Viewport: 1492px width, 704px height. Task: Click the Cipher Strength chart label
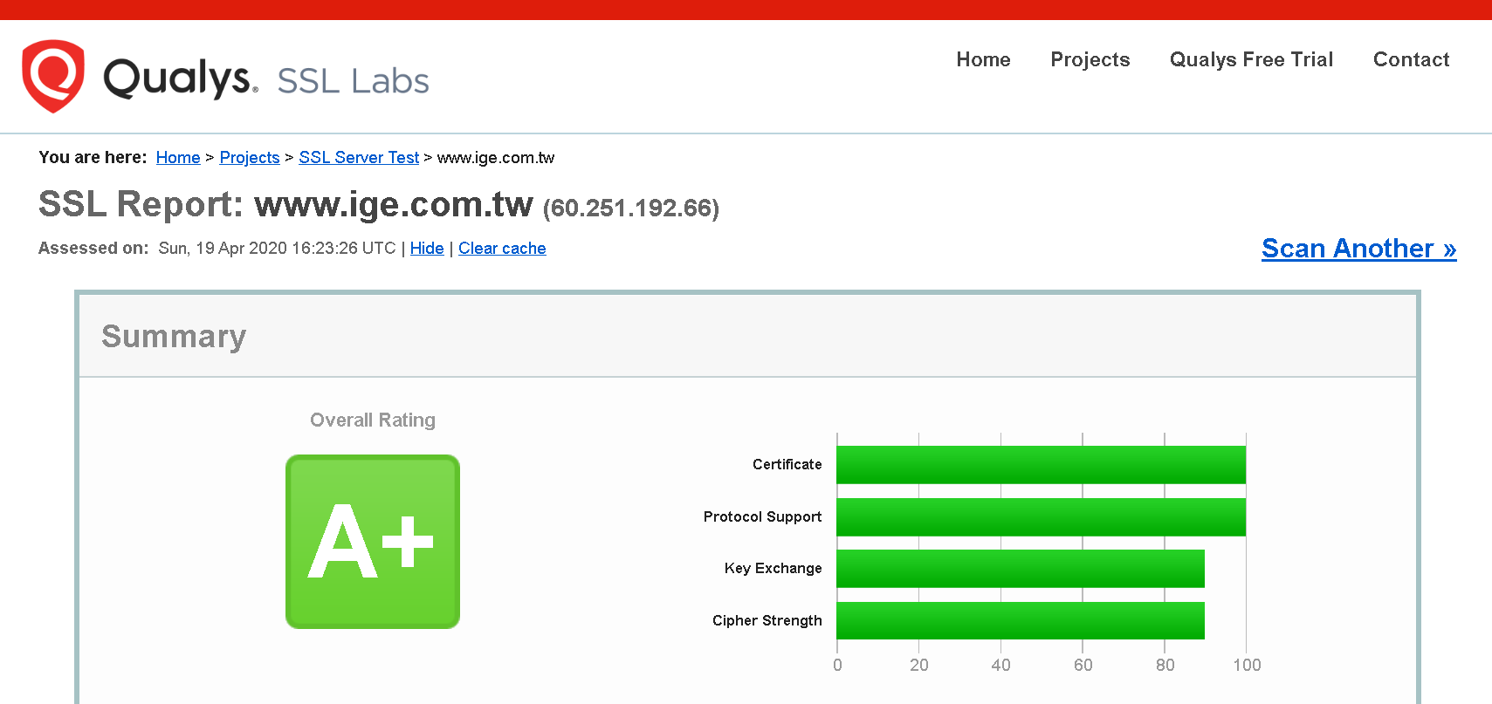tap(767, 620)
